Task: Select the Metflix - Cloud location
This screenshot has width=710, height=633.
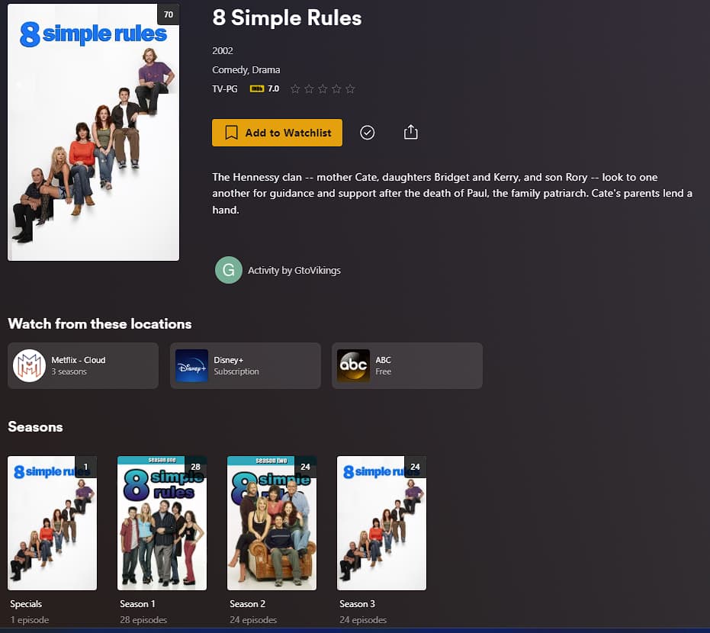Action: (83, 365)
